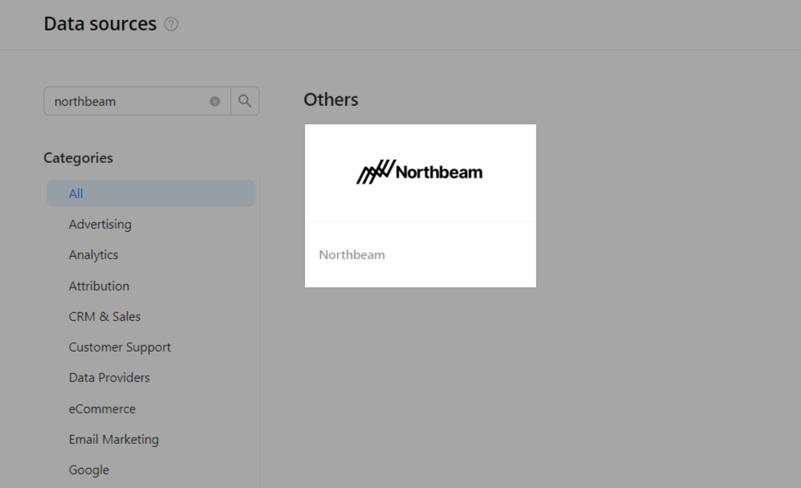801x488 pixels.
Task: Click the Data sources page title
Action: pyautogui.click(x=100, y=23)
